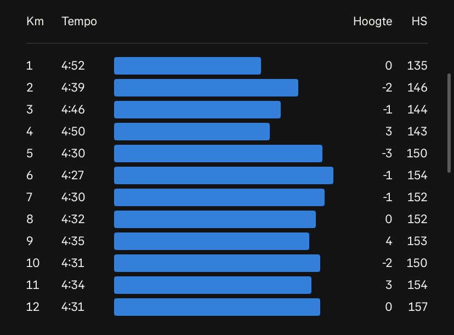This screenshot has width=454, height=335.
Task: Click the Hoogte column header
Action: (x=373, y=21)
